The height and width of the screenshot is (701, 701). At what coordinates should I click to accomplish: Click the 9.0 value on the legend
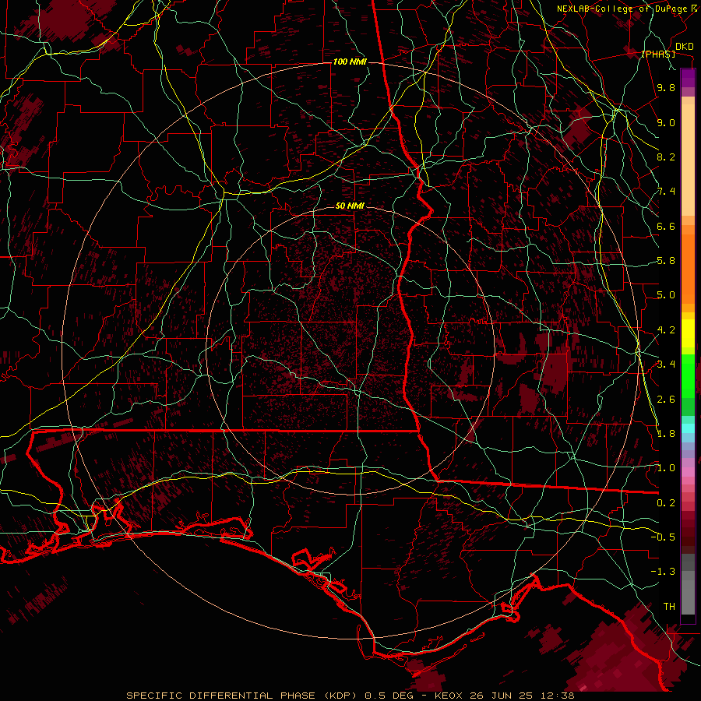coord(666,122)
